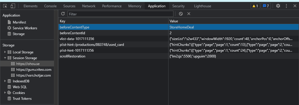Select the scrollRestoration key
299x105 pixels.
click(113, 56)
